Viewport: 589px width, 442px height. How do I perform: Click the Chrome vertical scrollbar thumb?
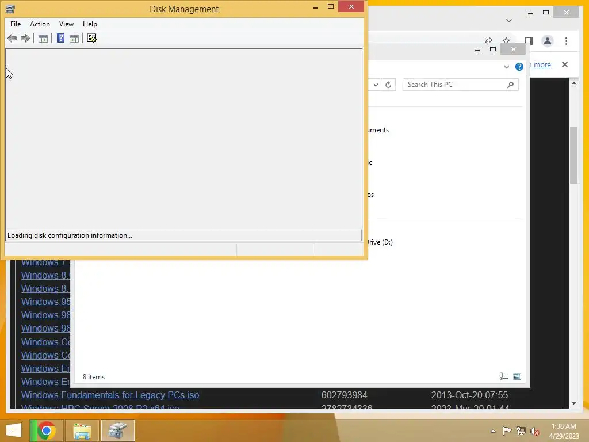coord(573,155)
